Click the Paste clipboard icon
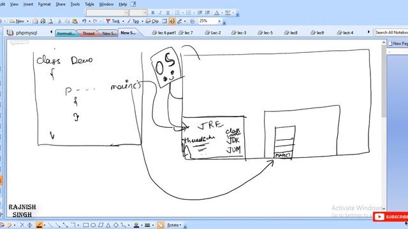The height and width of the screenshot is (229, 408). pos(75,21)
